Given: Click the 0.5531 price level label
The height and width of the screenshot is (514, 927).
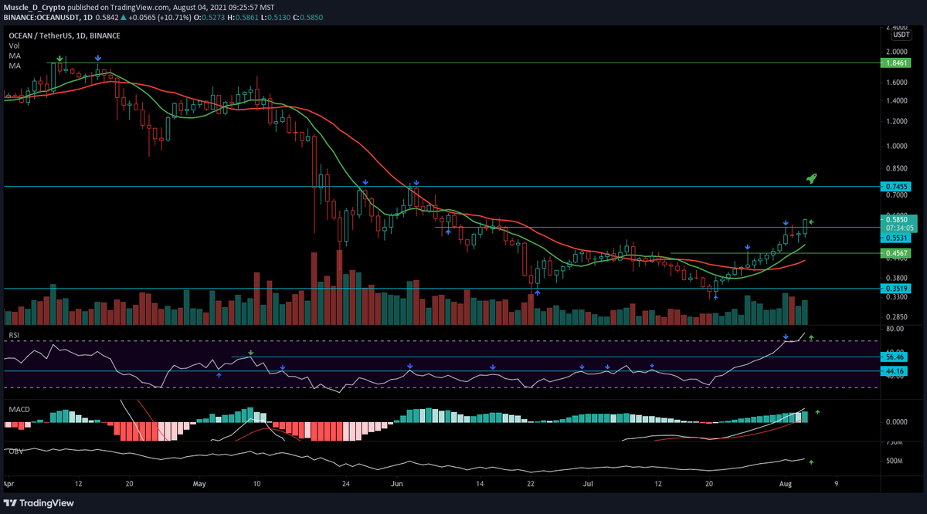Looking at the screenshot, I should click(895, 239).
